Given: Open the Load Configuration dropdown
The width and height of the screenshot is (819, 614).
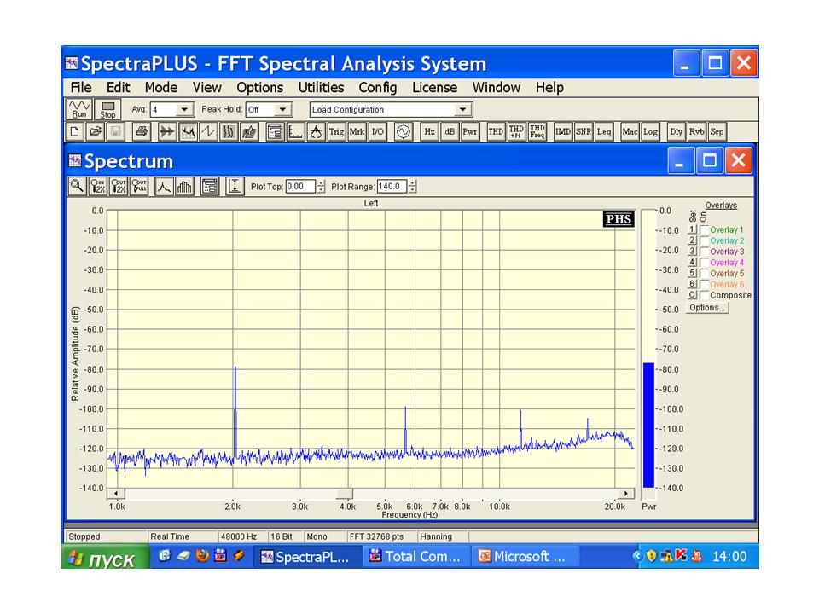Looking at the screenshot, I should (x=462, y=110).
